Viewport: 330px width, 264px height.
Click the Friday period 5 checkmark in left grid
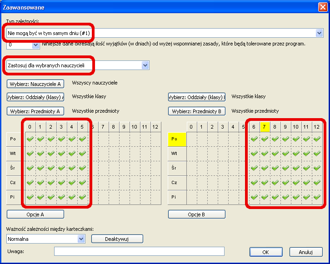tap(82, 197)
